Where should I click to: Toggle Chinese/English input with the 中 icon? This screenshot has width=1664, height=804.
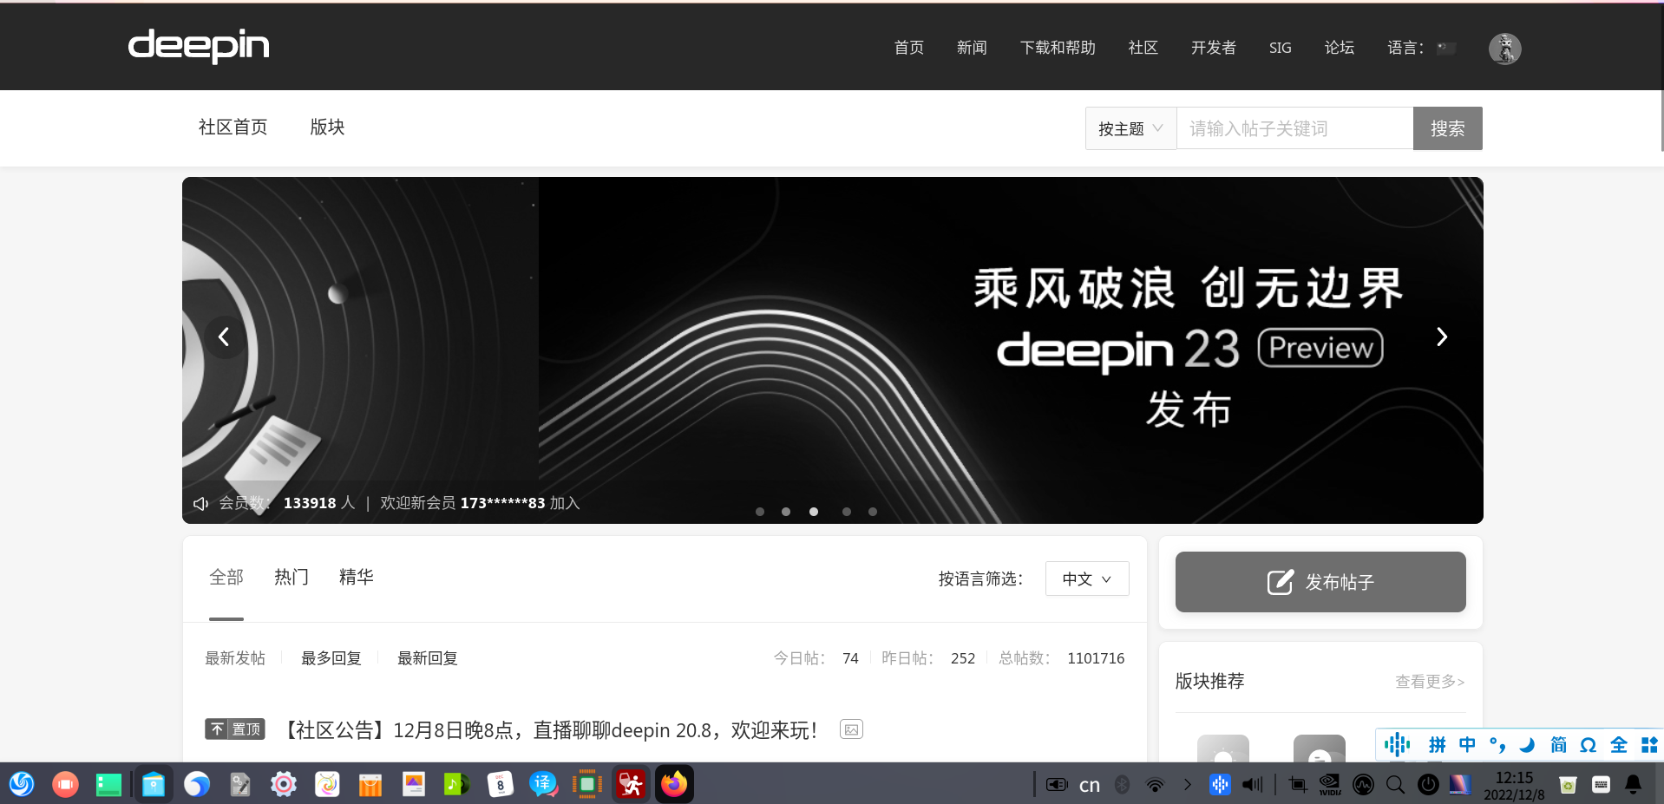click(x=1467, y=744)
